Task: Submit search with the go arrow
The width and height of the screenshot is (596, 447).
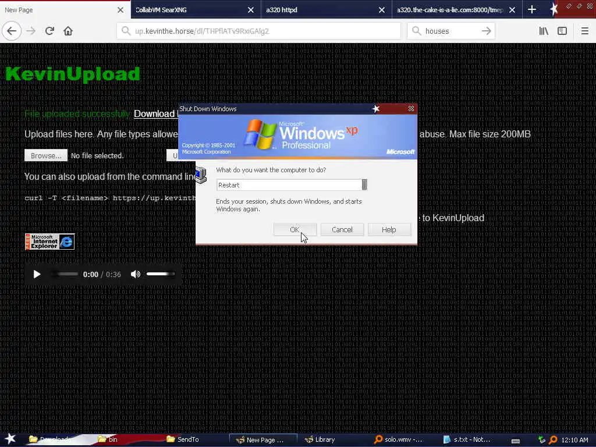Action: tap(486, 31)
